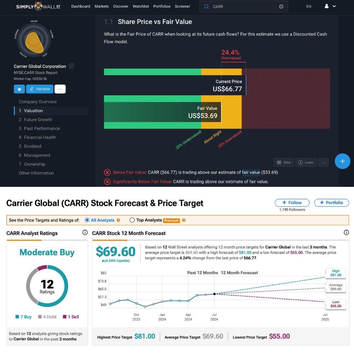Go to Company Overview section
Screen dimensions: 354x354
[38, 102]
